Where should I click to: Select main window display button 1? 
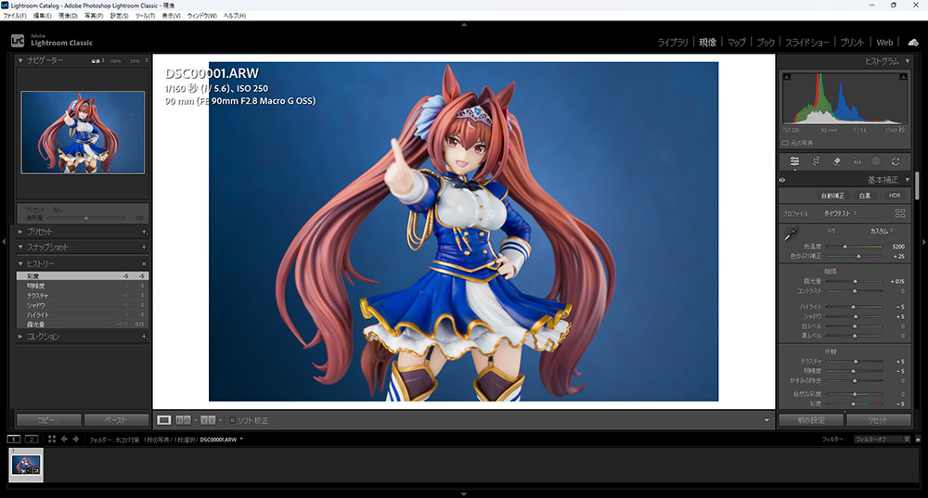pos(14,440)
